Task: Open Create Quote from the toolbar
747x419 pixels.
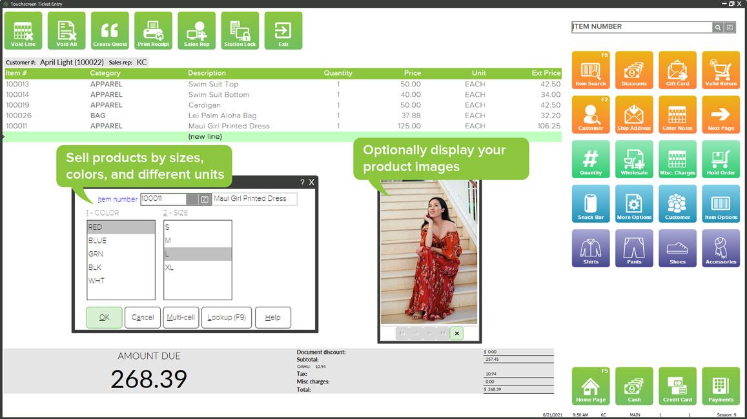Action: coord(110,31)
